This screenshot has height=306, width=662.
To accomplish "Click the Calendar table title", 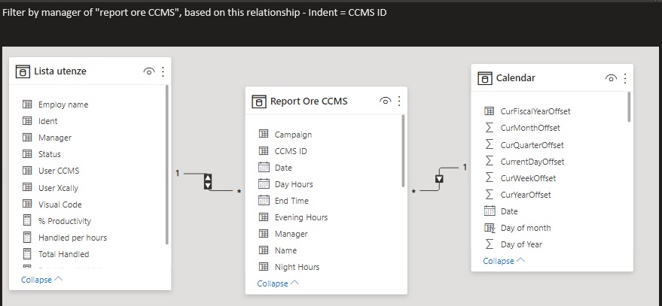I will tap(516, 78).
